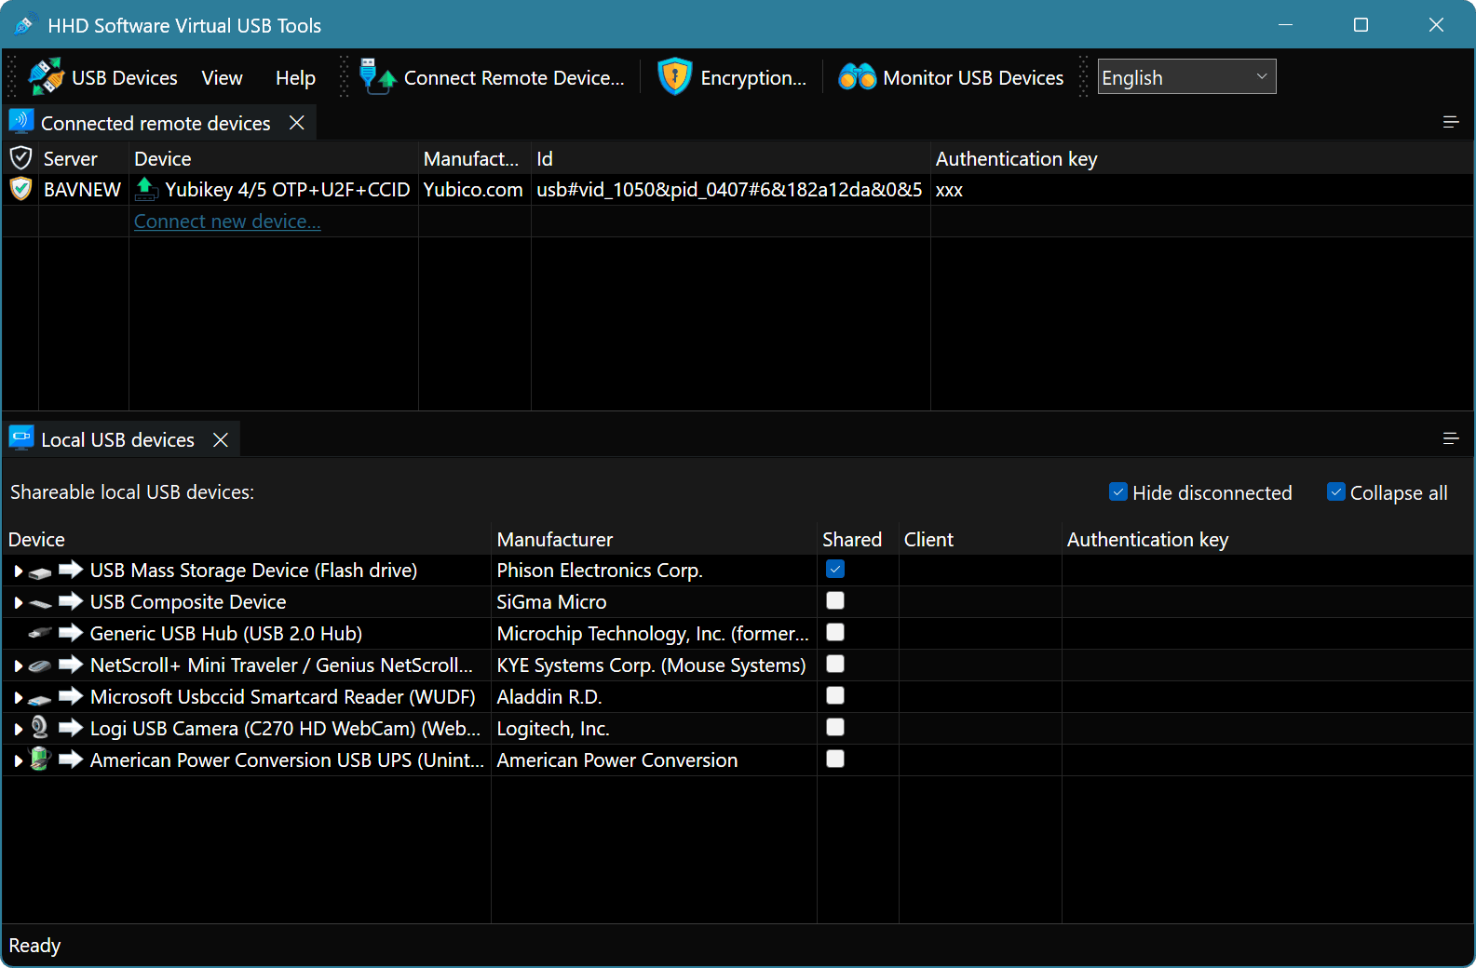The width and height of the screenshot is (1476, 968).
Task: Open the Encryption settings
Action: coord(732,78)
